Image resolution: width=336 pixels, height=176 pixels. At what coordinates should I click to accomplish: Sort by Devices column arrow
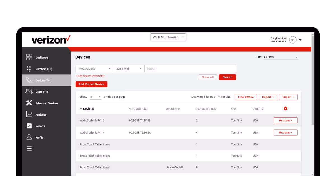[x=81, y=109]
